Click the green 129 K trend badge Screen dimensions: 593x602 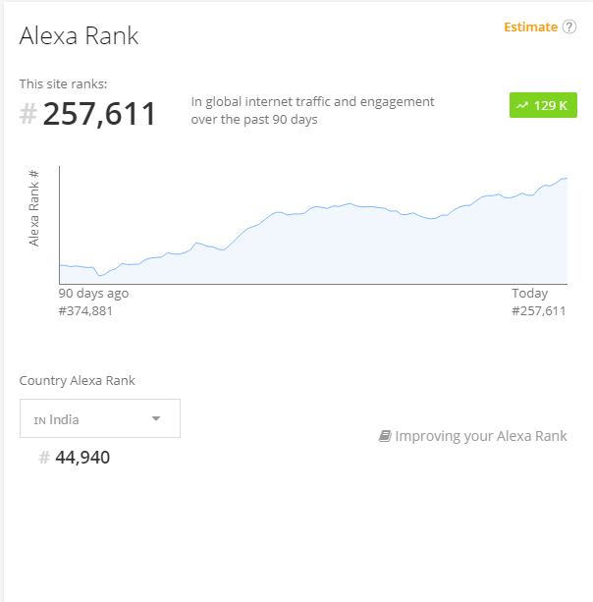click(x=543, y=105)
